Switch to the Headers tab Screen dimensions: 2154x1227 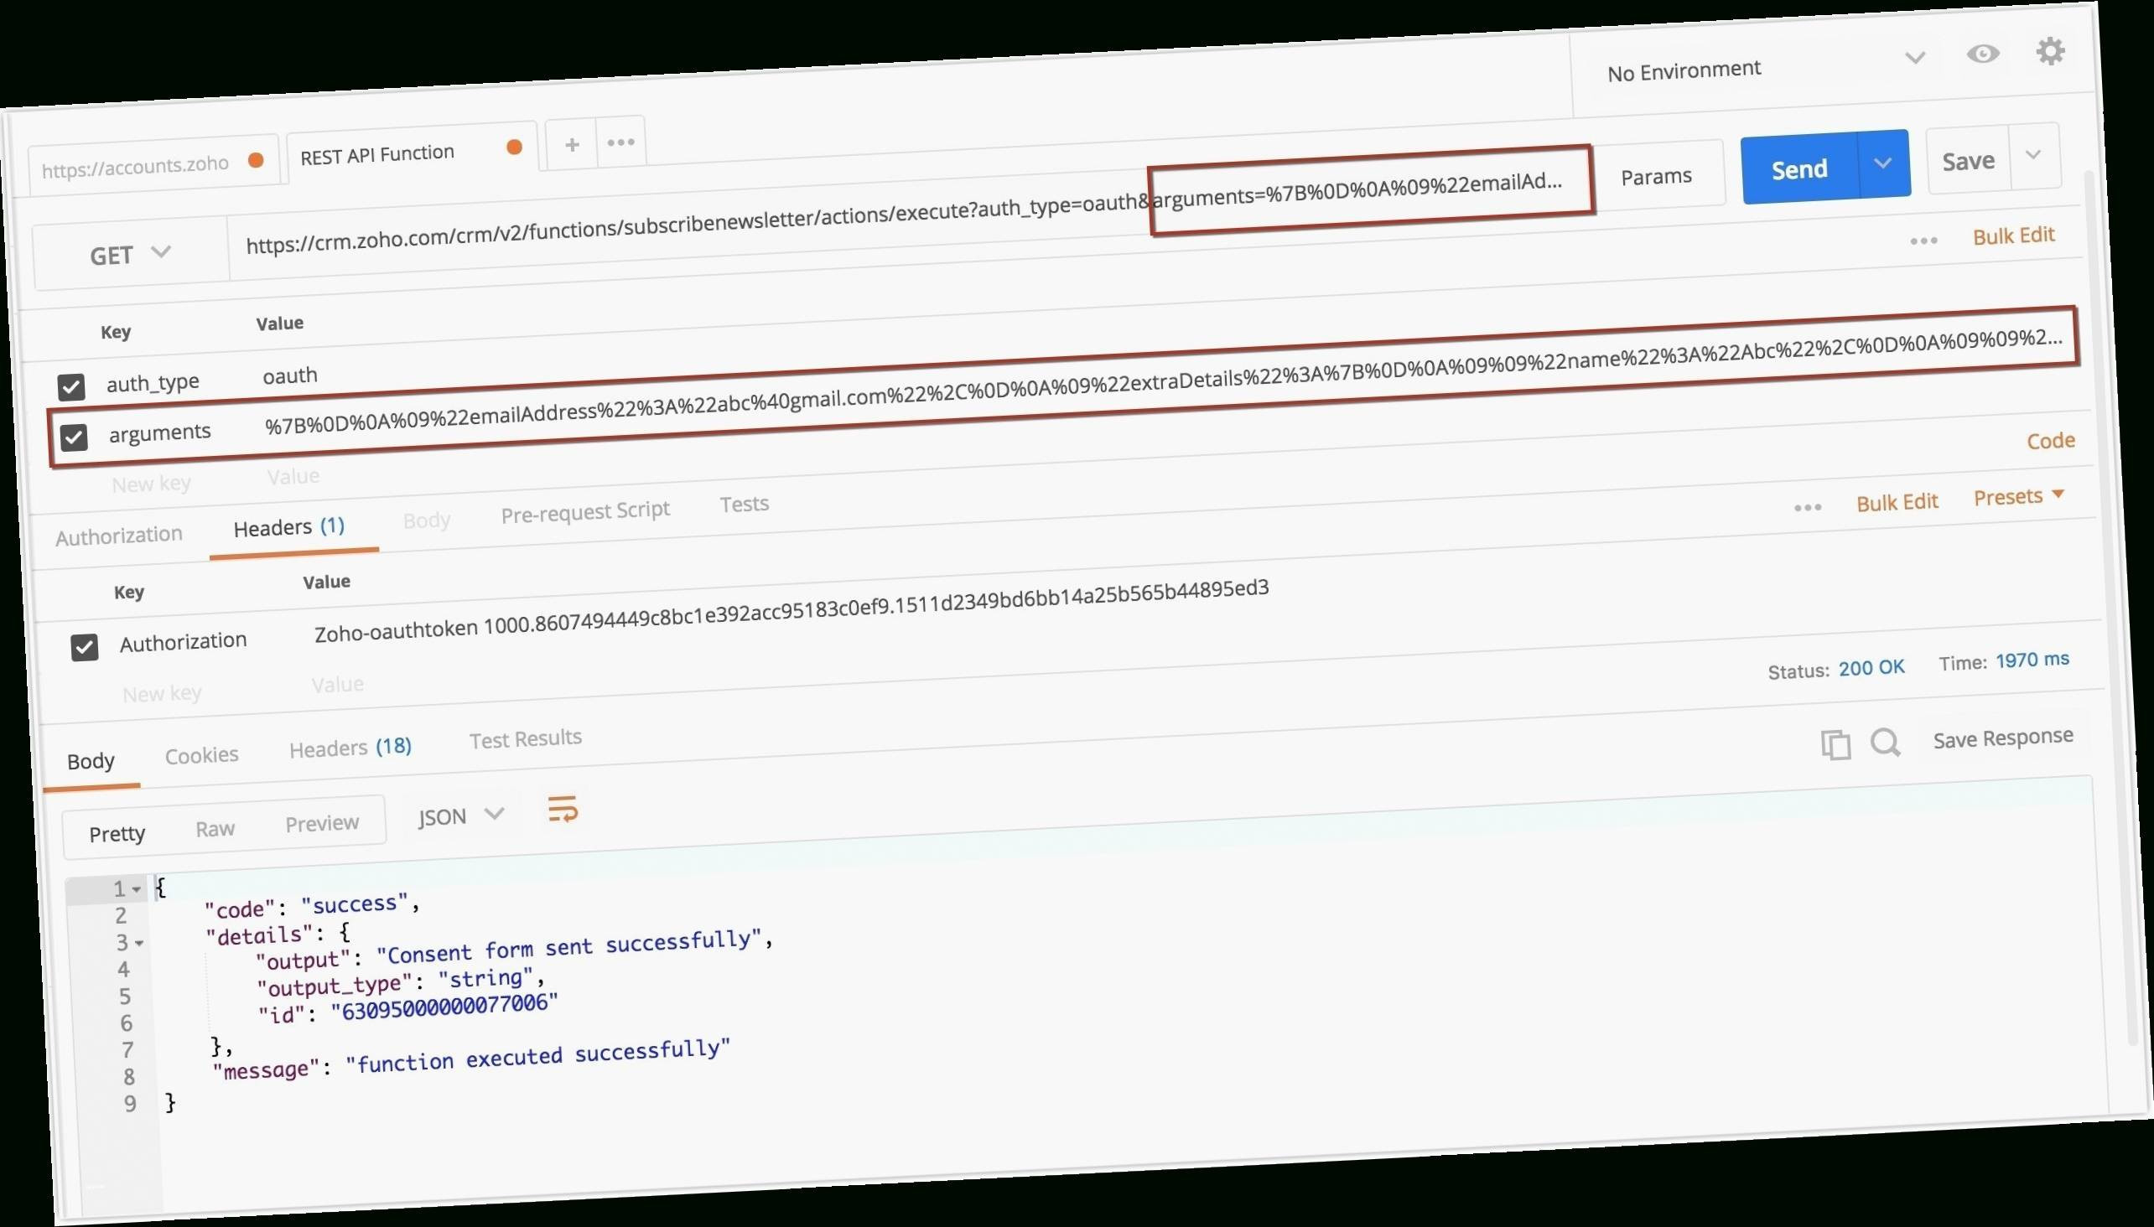pyautogui.click(x=290, y=528)
